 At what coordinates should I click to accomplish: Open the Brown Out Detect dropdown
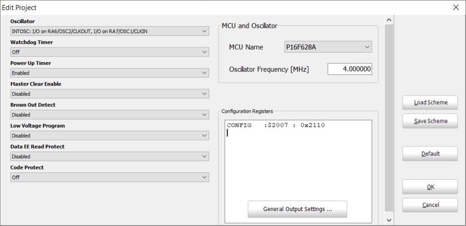(109, 115)
